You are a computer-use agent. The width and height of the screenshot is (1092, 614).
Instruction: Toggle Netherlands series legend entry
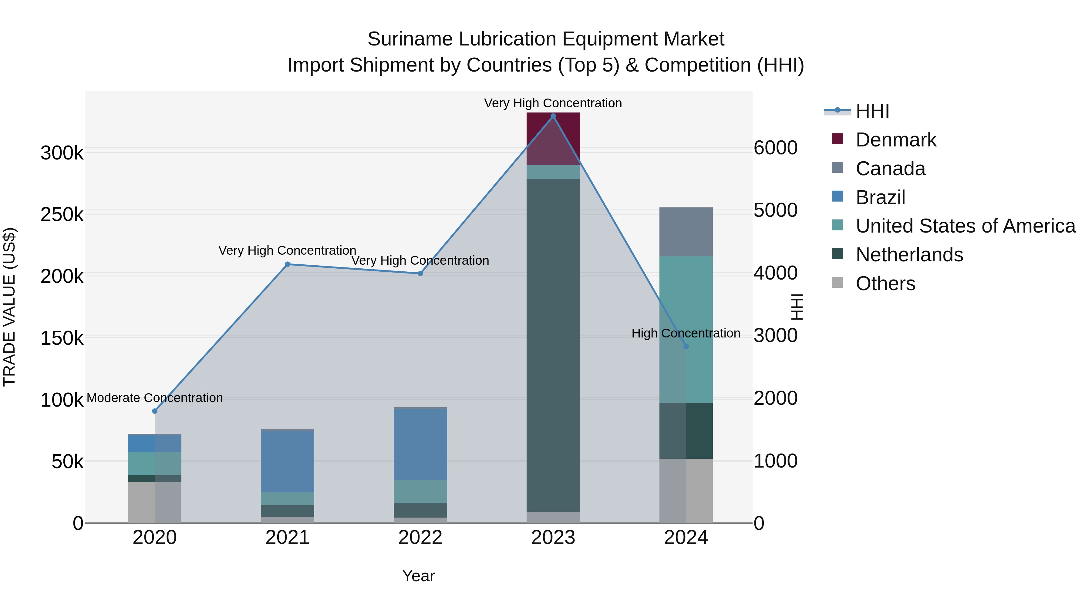point(898,255)
